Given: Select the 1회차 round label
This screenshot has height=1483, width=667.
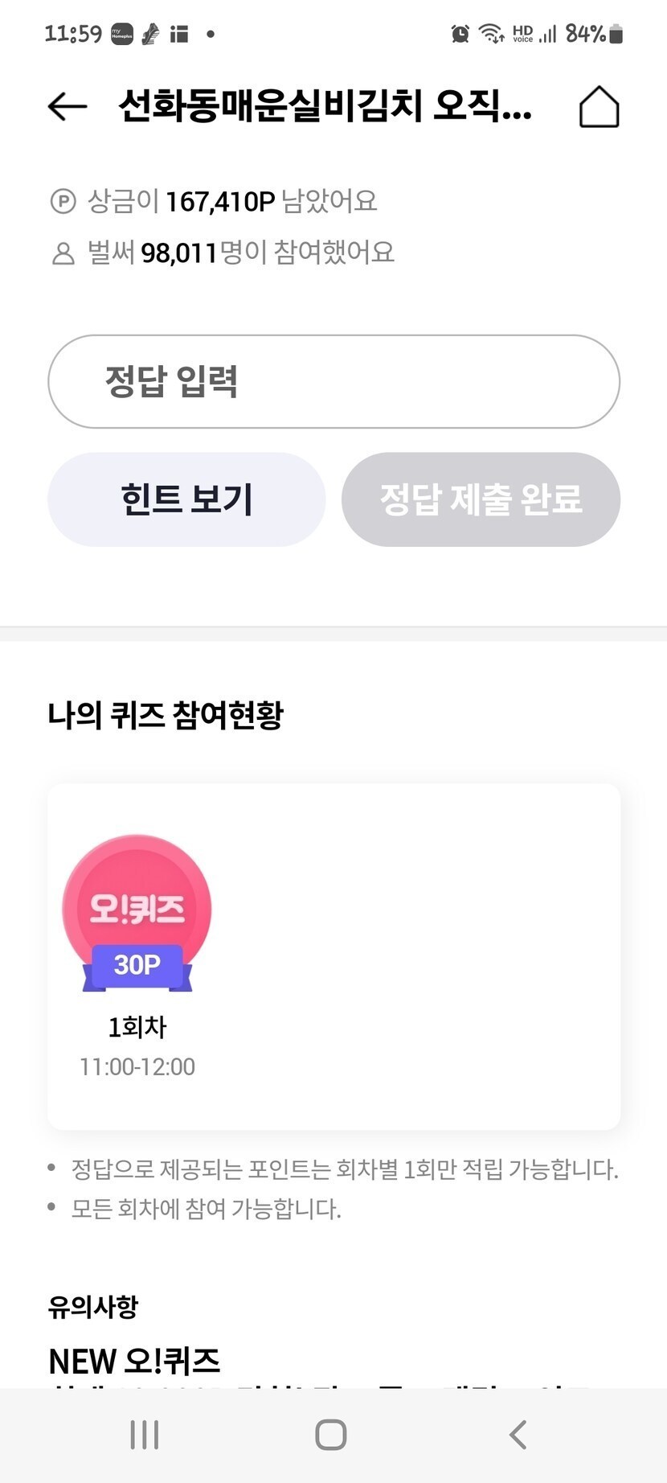Looking at the screenshot, I should pyautogui.click(x=137, y=1027).
